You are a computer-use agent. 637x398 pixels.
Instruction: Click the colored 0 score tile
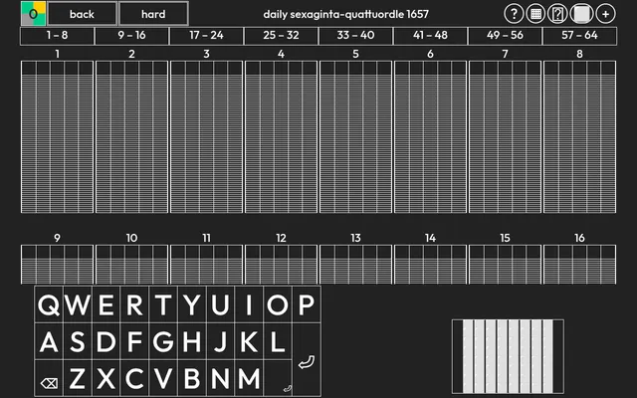tap(33, 13)
